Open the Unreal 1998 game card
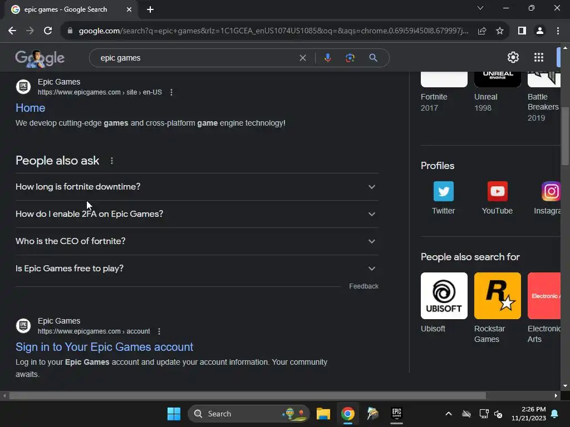570x427 pixels. coord(497,92)
